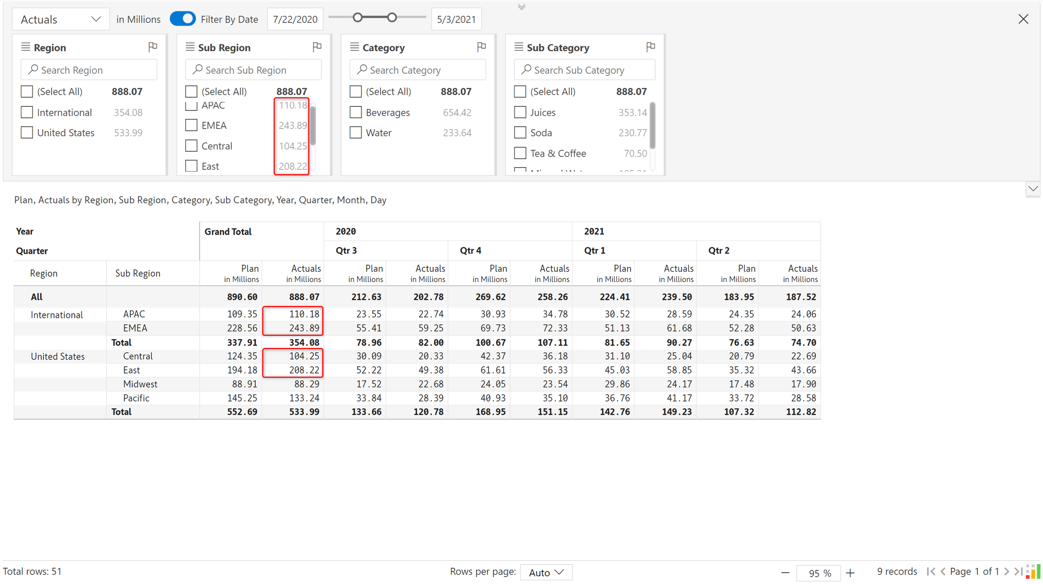Toggle the Filter By Date switch
The width and height of the screenshot is (1043, 584).
click(x=182, y=19)
